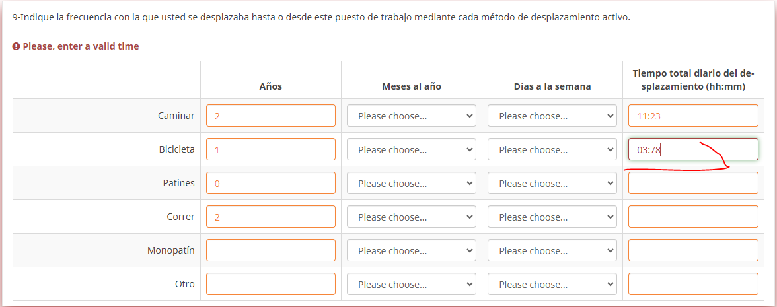Select Meses al año dropdown for Patines
777x307 pixels.
(x=411, y=183)
